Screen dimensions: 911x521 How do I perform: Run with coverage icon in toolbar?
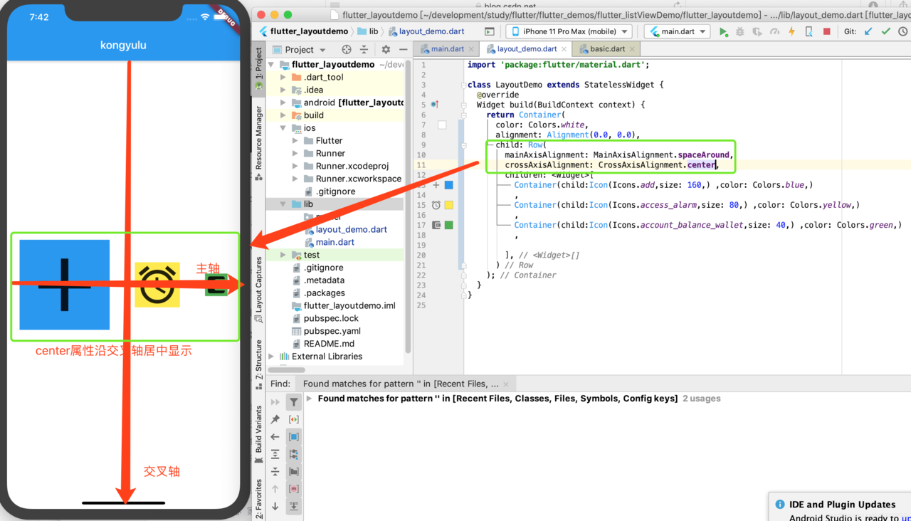pos(757,31)
